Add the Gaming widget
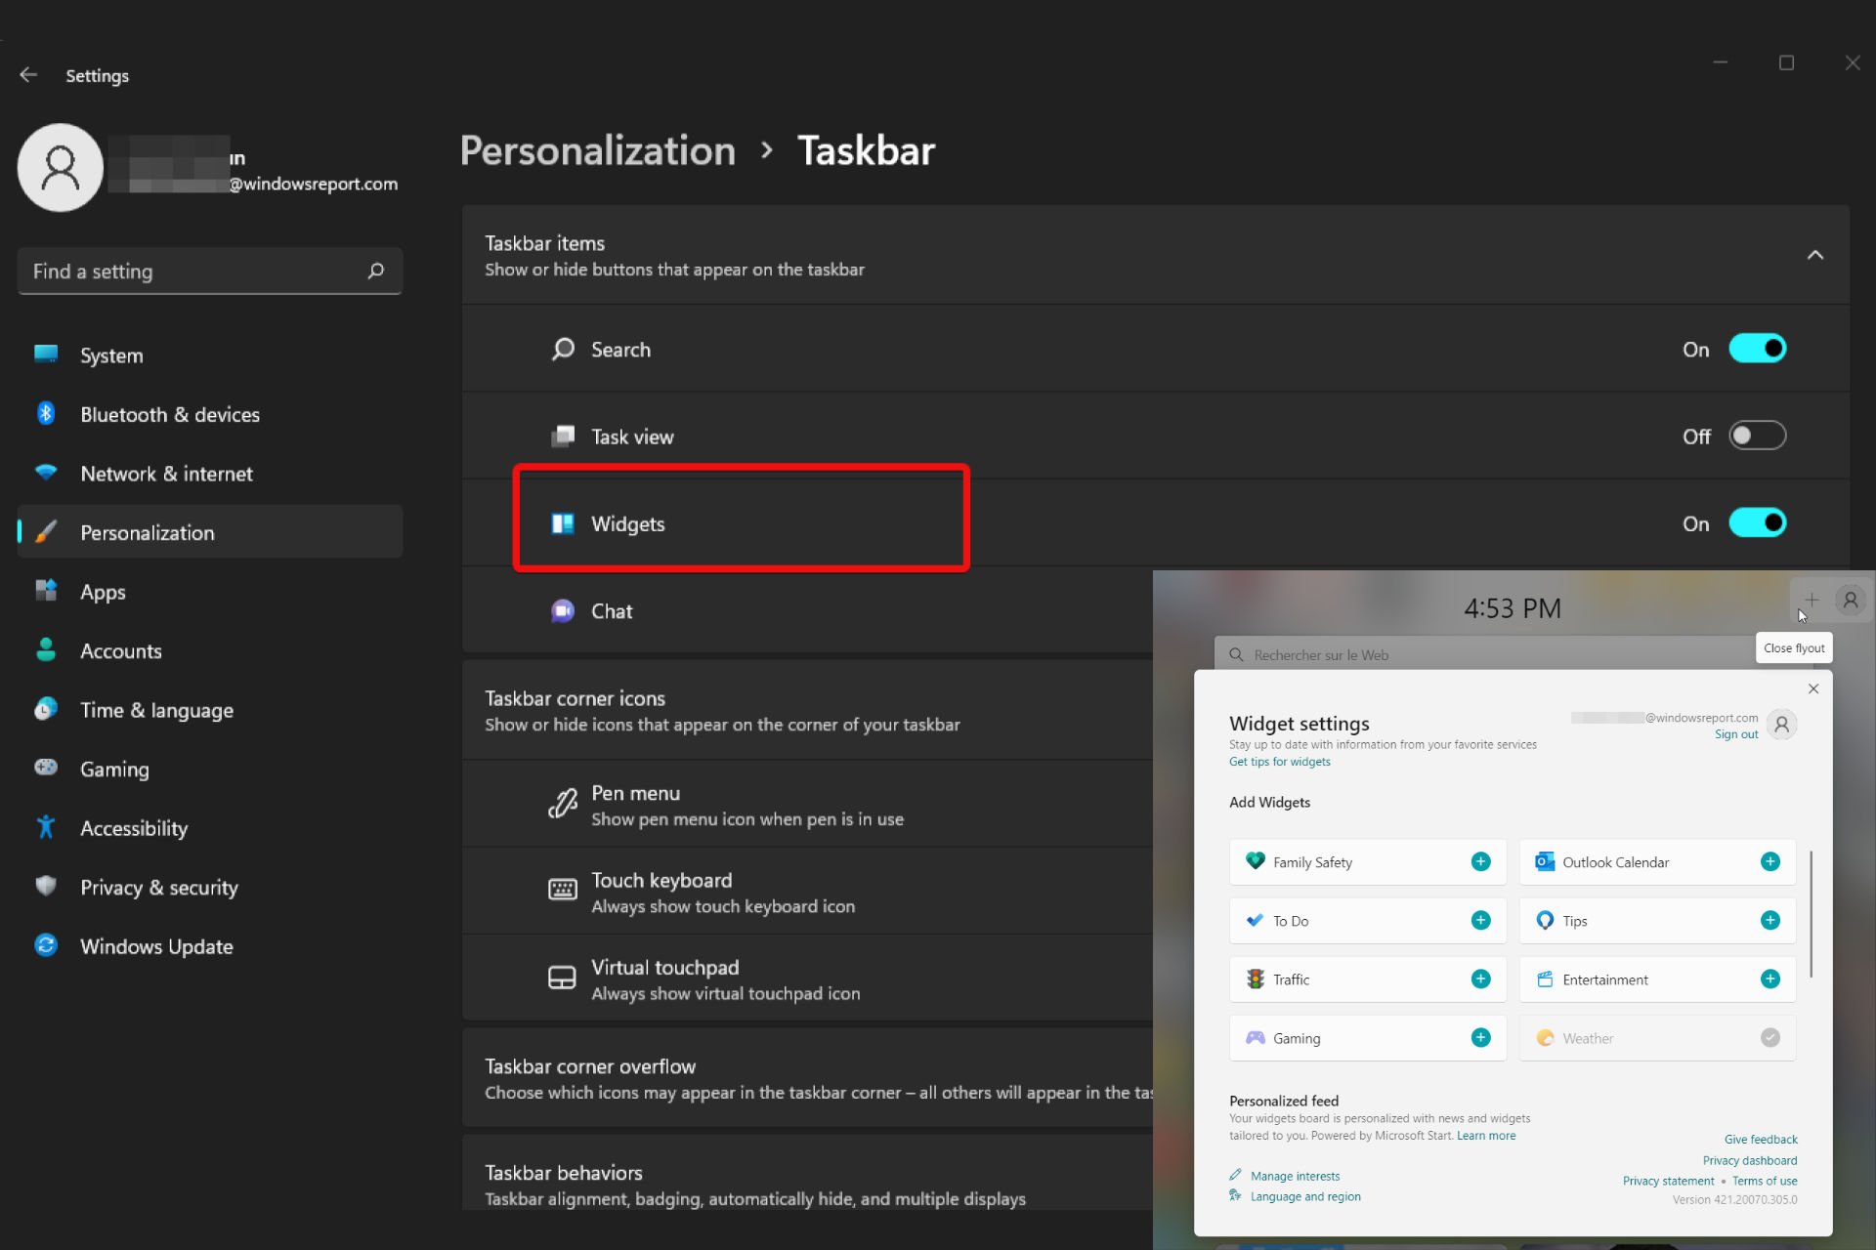Screen dimensions: 1876x1250 pos(1481,1037)
